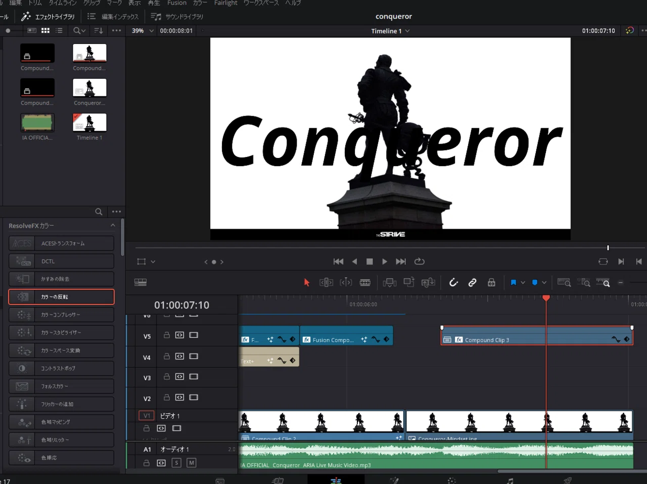Open the Fairlight menu

[x=225, y=3]
